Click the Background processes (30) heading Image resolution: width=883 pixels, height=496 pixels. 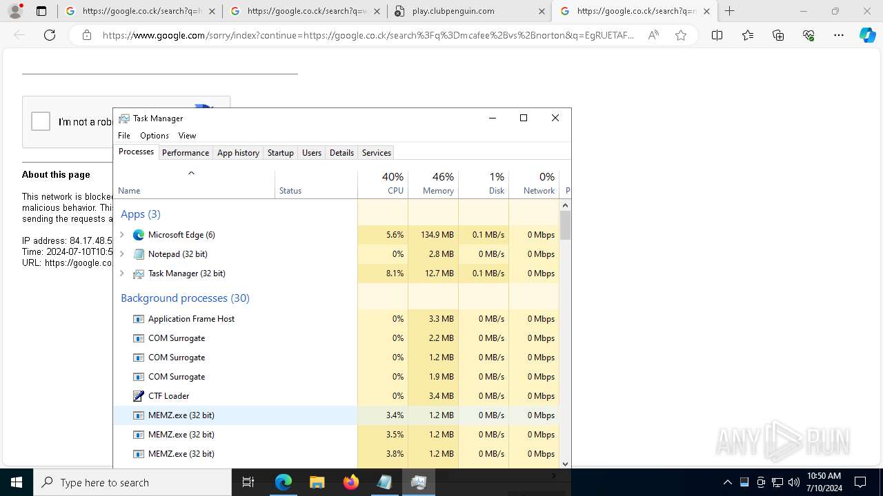point(185,298)
